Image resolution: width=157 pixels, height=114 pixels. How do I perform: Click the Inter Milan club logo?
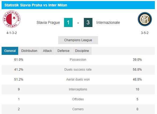click(x=145, y=19)
